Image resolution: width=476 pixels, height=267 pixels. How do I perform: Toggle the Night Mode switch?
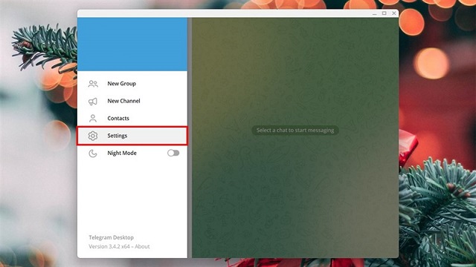[x=173, y=154]
